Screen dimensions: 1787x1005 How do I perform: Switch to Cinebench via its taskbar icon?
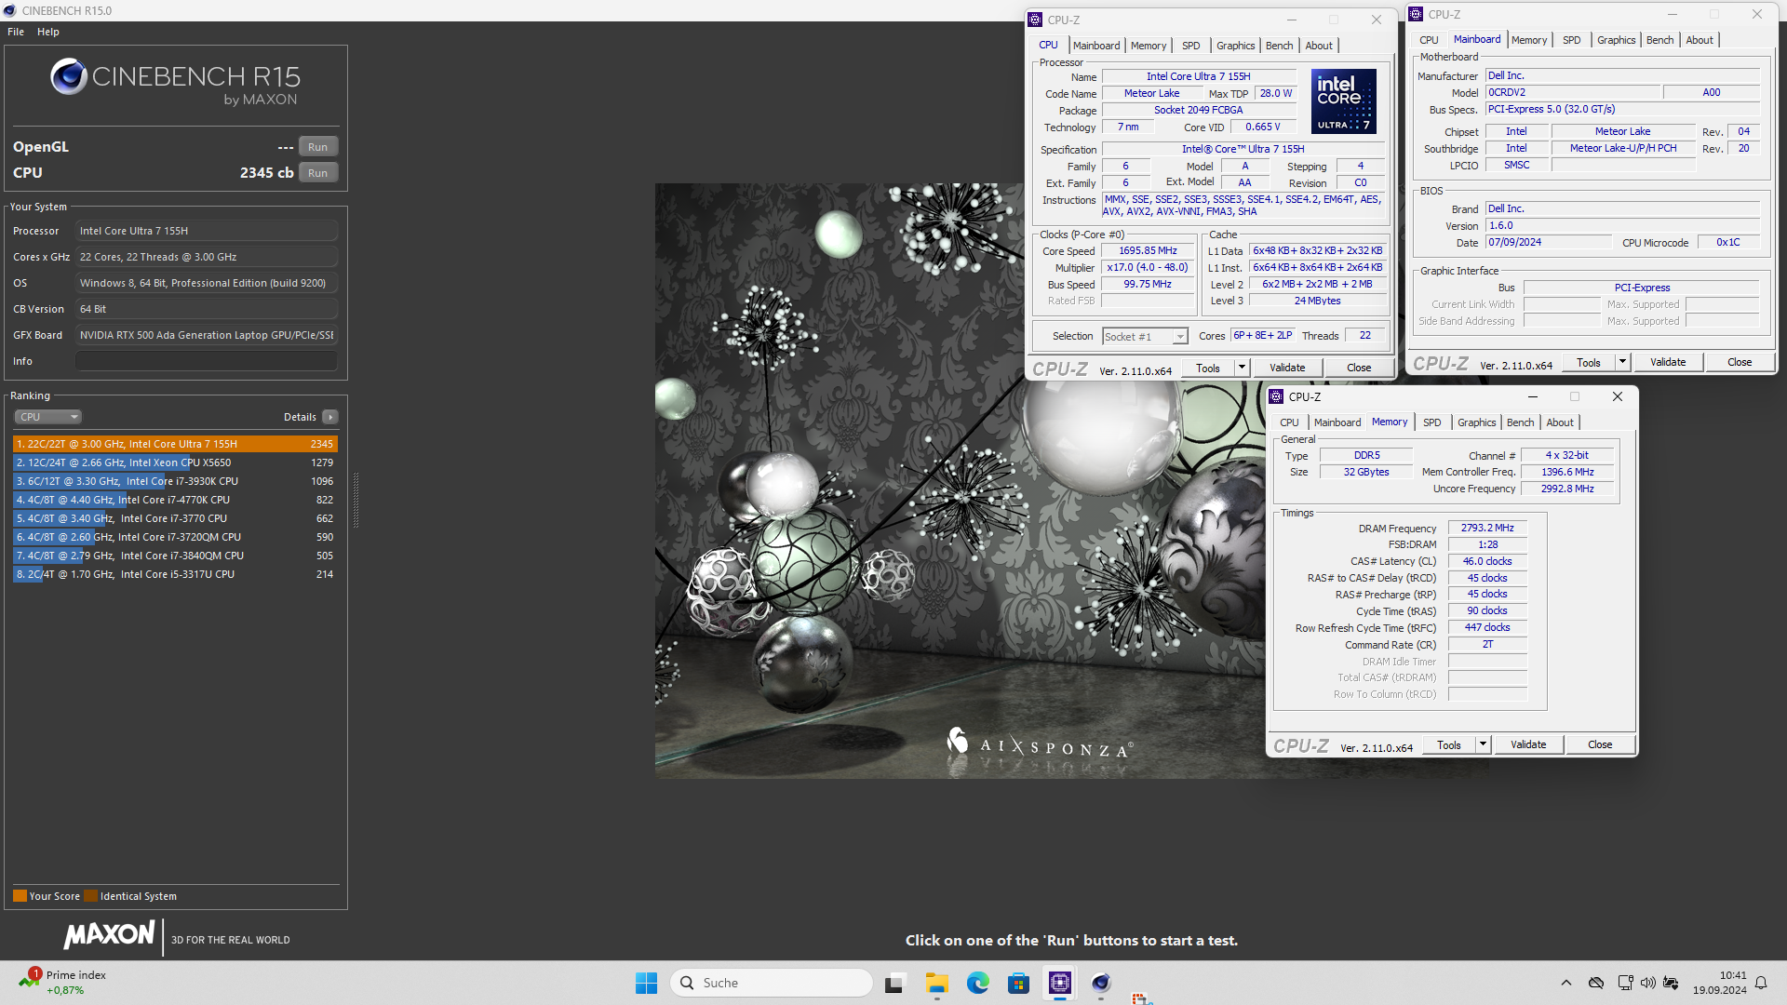1101,983
